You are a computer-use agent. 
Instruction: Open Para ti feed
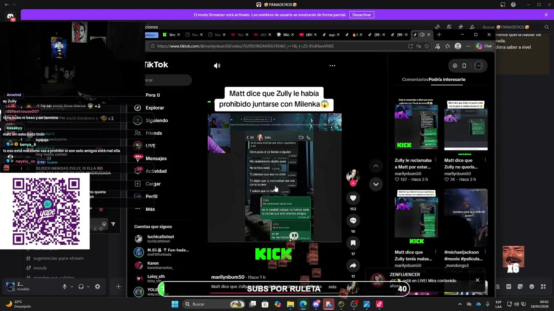pos(153,95)
